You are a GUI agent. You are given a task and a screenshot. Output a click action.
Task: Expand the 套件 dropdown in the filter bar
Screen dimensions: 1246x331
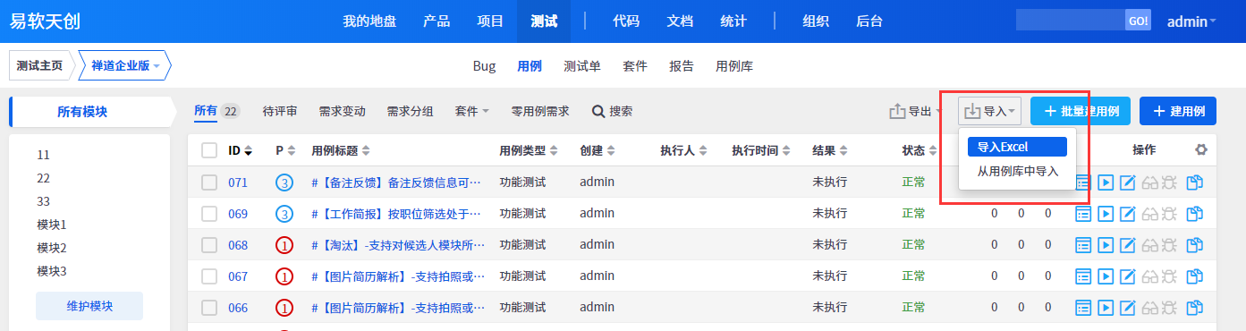tap(472, 112)
